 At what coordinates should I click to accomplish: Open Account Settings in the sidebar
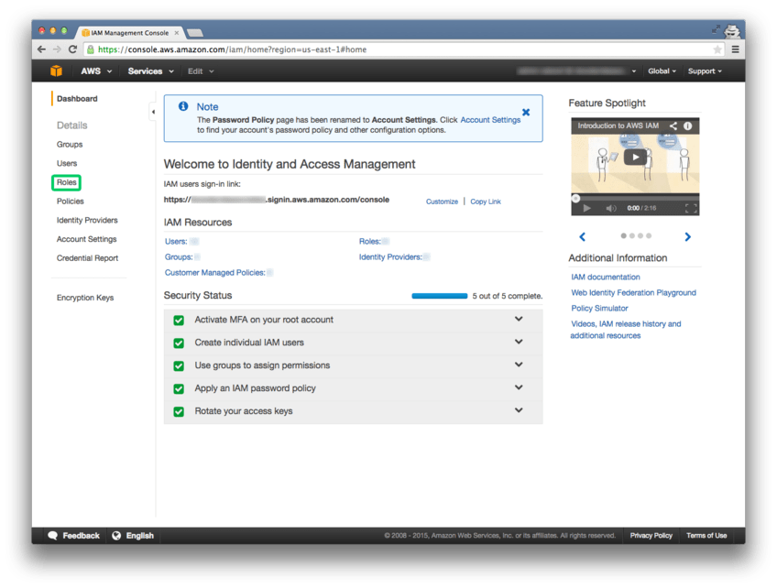click(x=87, y=239)
